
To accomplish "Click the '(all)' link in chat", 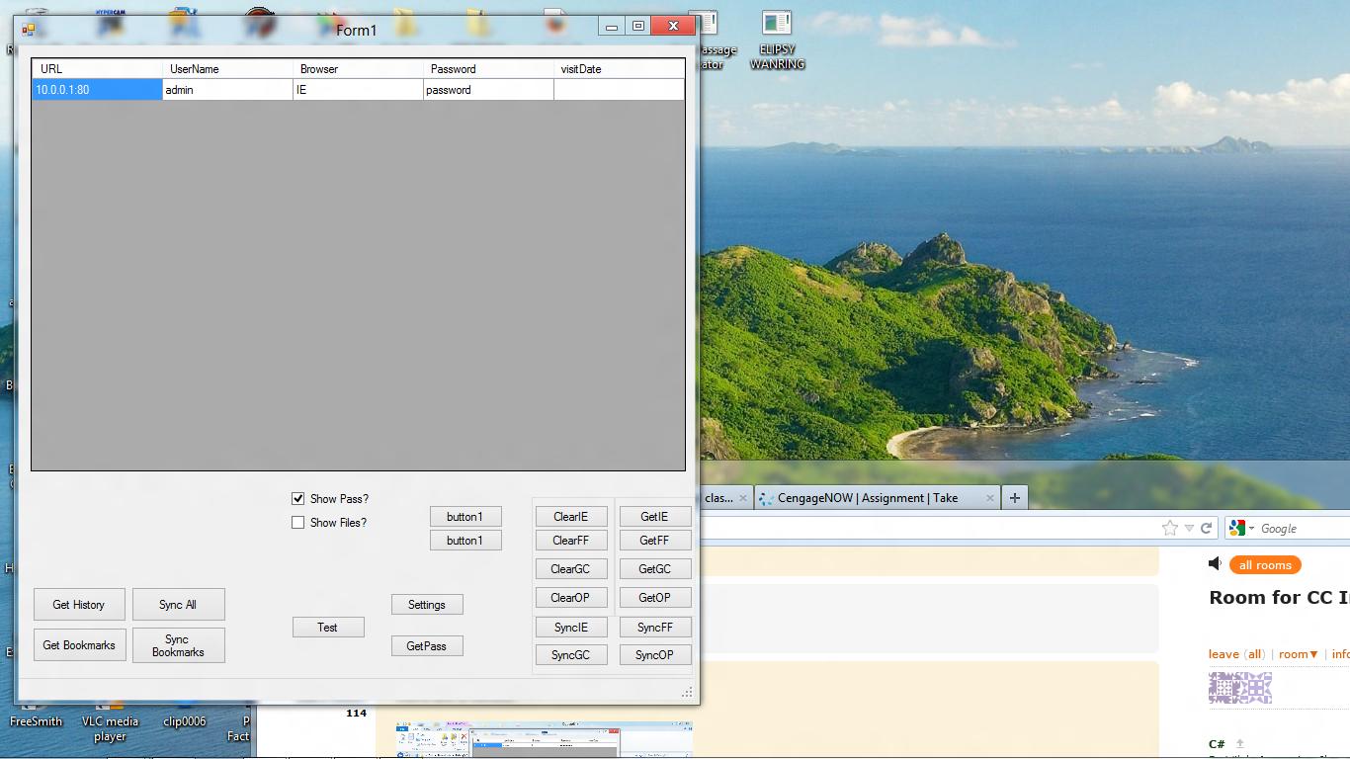I will point(1254,654).
